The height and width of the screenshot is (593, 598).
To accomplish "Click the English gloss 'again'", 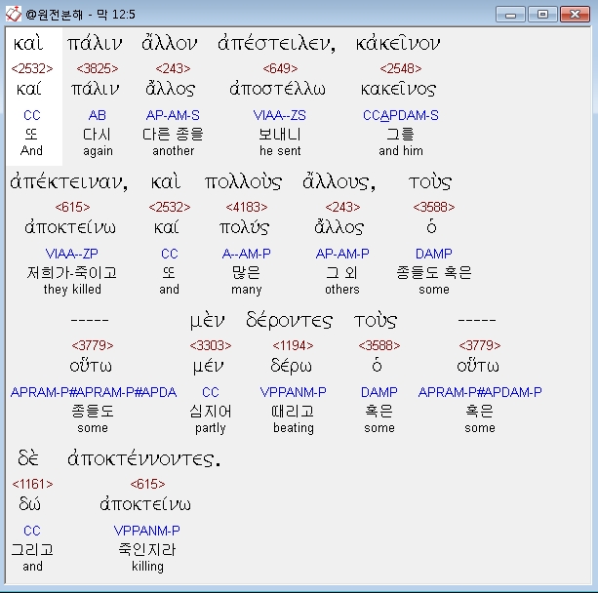I will pyautogui.click(x=98, y=151).
